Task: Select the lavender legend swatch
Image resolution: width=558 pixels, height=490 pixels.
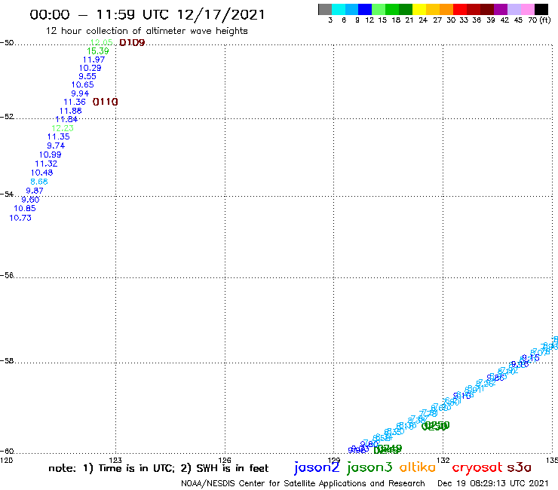Action: coord(514,9)
